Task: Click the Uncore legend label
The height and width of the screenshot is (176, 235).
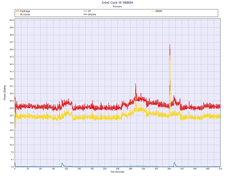Action: point(92,14)
